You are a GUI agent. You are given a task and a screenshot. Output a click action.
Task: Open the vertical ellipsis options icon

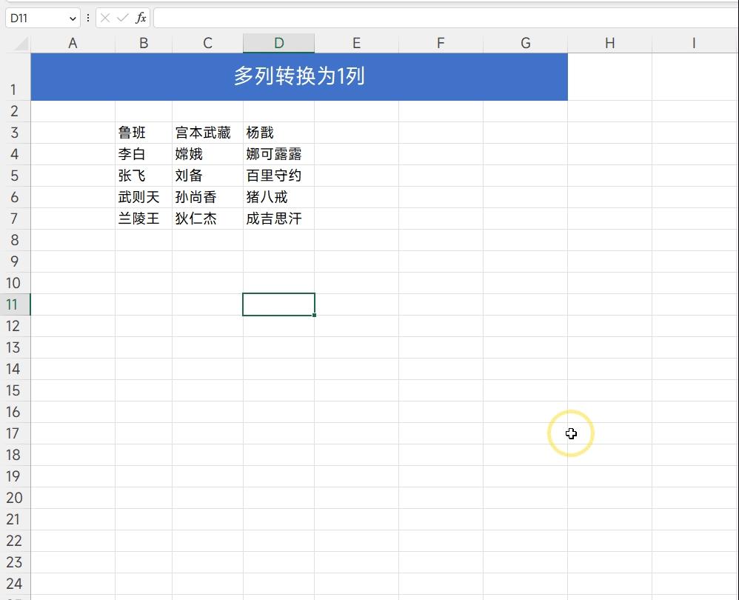point(88,18)
